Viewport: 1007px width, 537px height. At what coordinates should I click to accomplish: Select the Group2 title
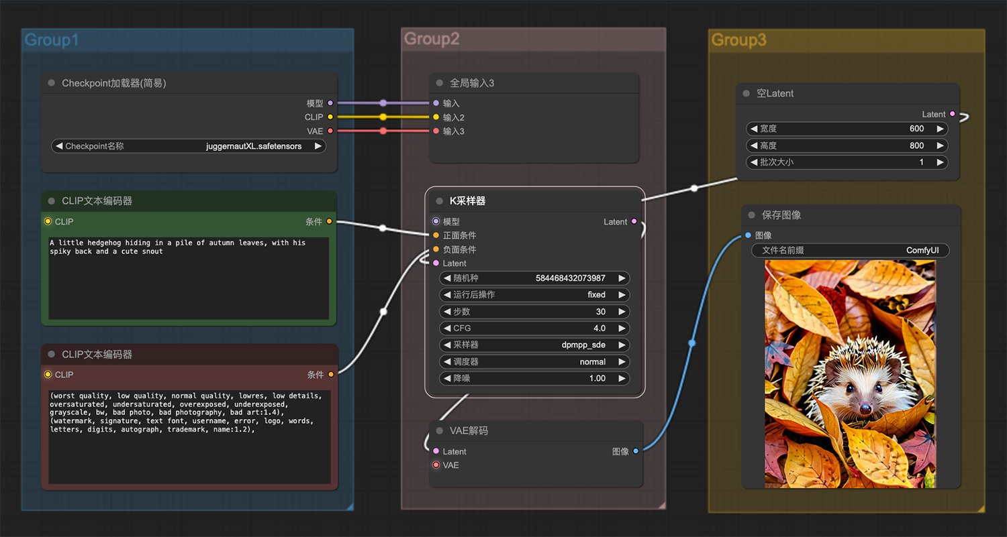click(432, 39)
